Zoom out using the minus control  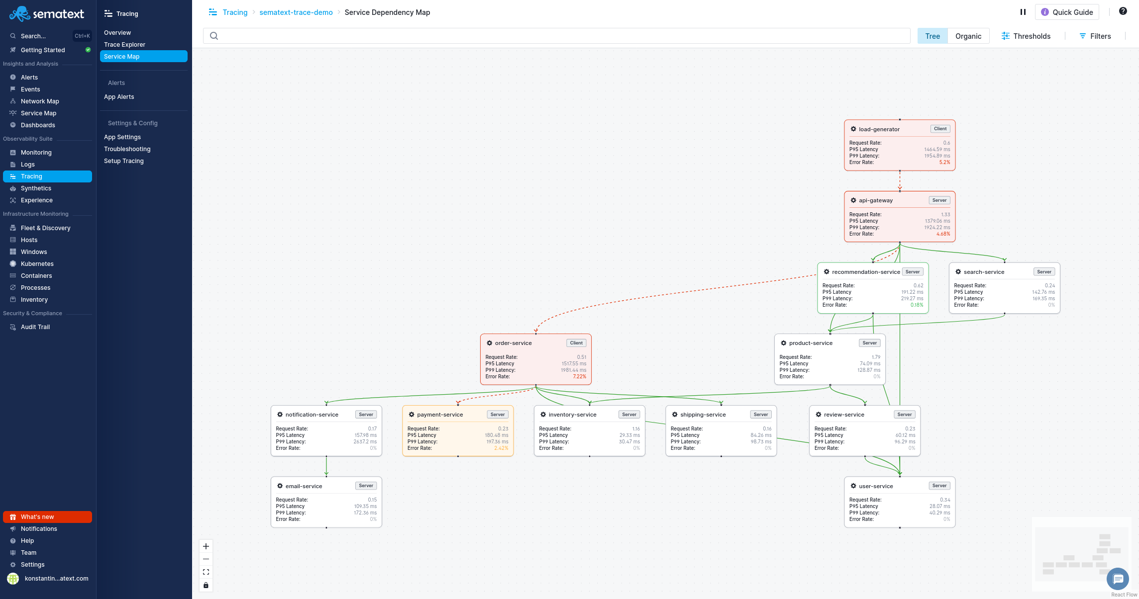pyautogui.click(x=206, y=559)
